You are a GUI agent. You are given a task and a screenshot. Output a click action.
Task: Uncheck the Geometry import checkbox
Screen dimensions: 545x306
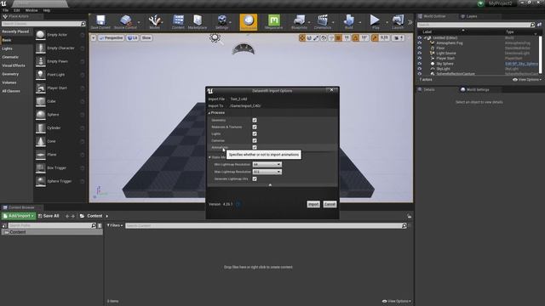point(255,120)
